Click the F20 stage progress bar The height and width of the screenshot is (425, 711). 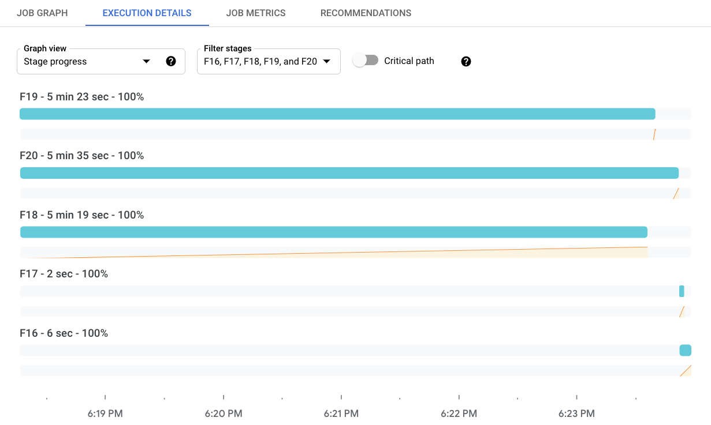(x=349, y=173)
